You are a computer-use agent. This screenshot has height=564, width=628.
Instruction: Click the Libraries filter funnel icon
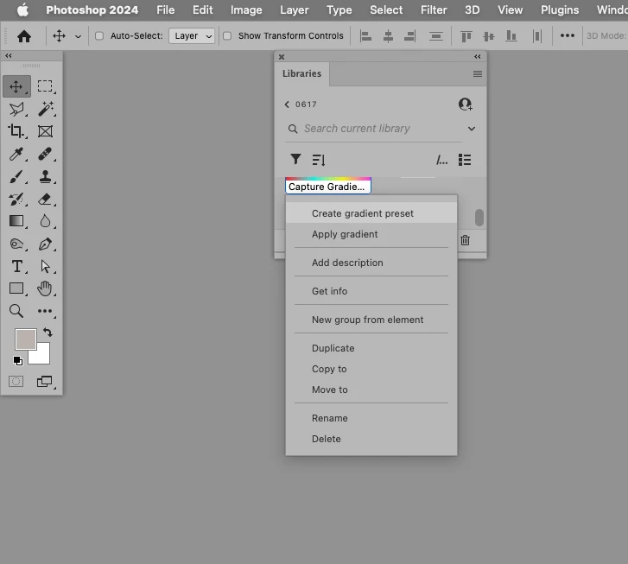[295, 160]
